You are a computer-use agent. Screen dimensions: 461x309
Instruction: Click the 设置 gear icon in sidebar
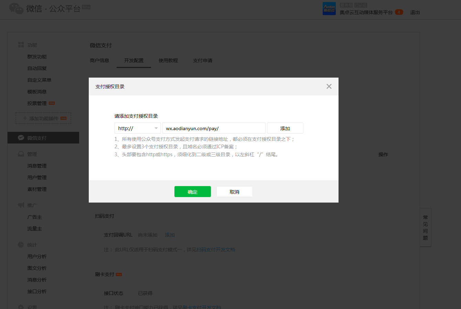pos(21,307)
